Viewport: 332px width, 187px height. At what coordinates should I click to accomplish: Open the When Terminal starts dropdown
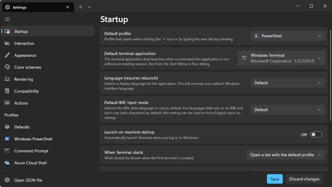click(x=285, y=155)
